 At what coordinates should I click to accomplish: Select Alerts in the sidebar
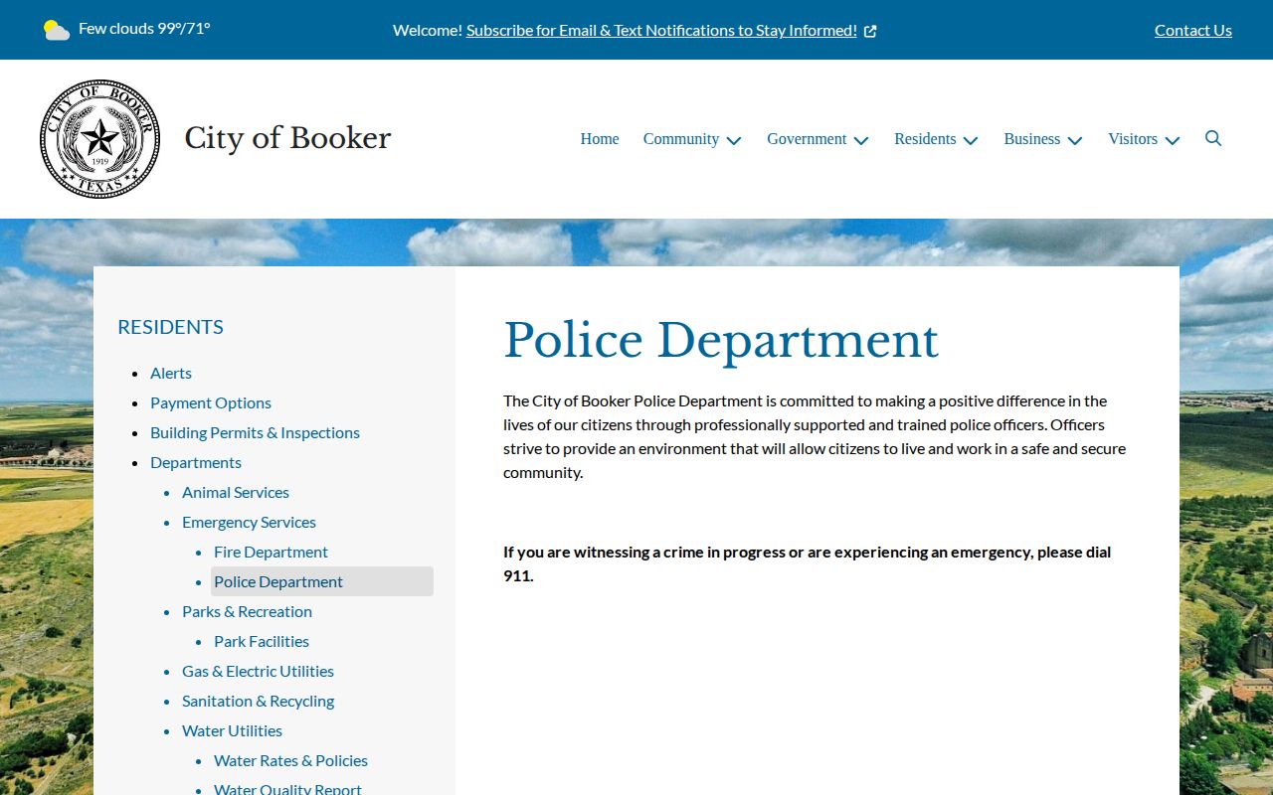(x=171, y=373)
